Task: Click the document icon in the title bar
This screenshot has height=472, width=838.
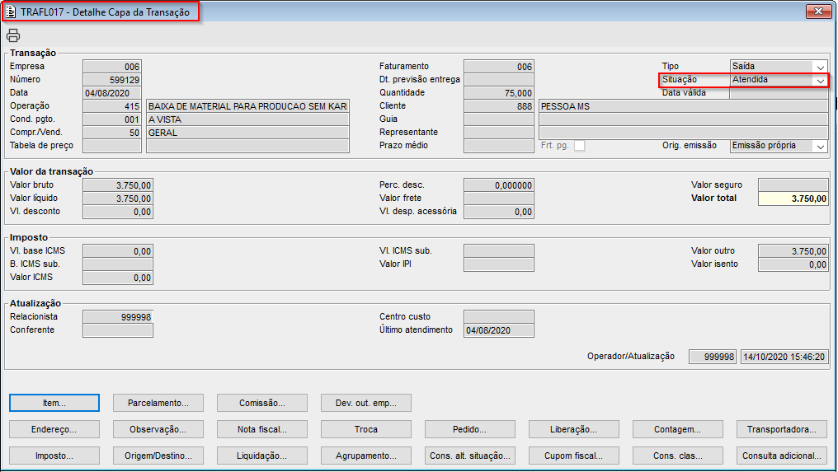Action: point(11,12)
